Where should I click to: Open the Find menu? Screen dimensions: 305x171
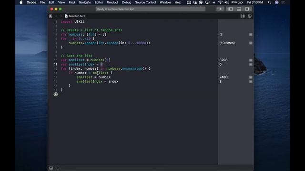coord(71,2)
